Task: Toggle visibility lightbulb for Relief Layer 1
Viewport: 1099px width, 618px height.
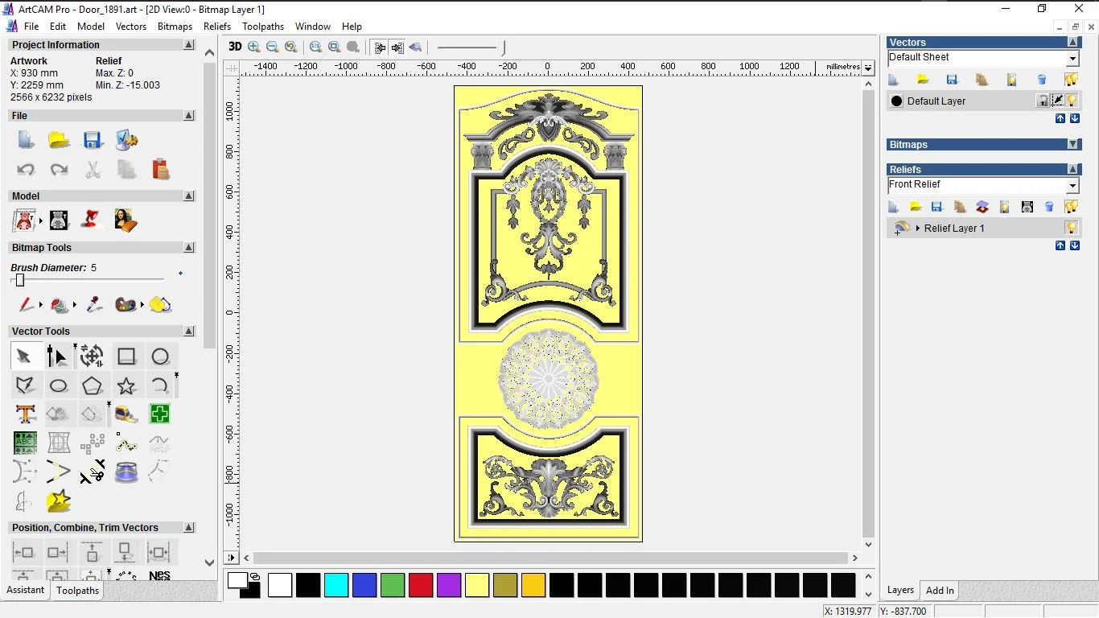Action: click(x=1071, y=228)
